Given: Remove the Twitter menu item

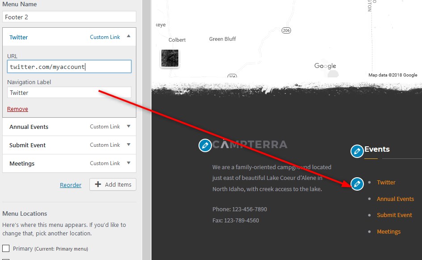Looking at the screenshot, I should [17, 109].
